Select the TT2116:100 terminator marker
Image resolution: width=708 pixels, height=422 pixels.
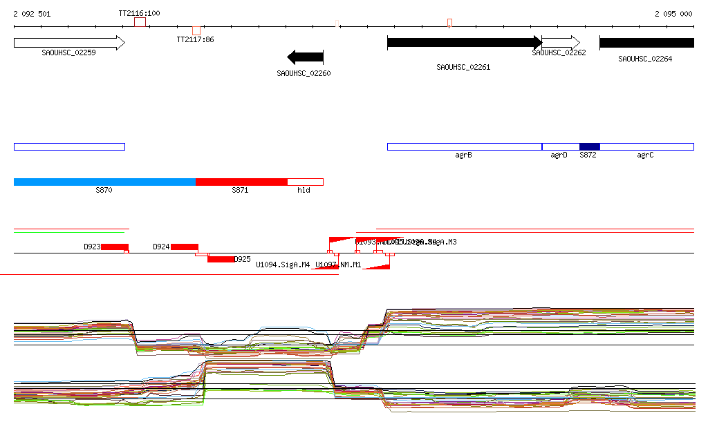point(140,22)
